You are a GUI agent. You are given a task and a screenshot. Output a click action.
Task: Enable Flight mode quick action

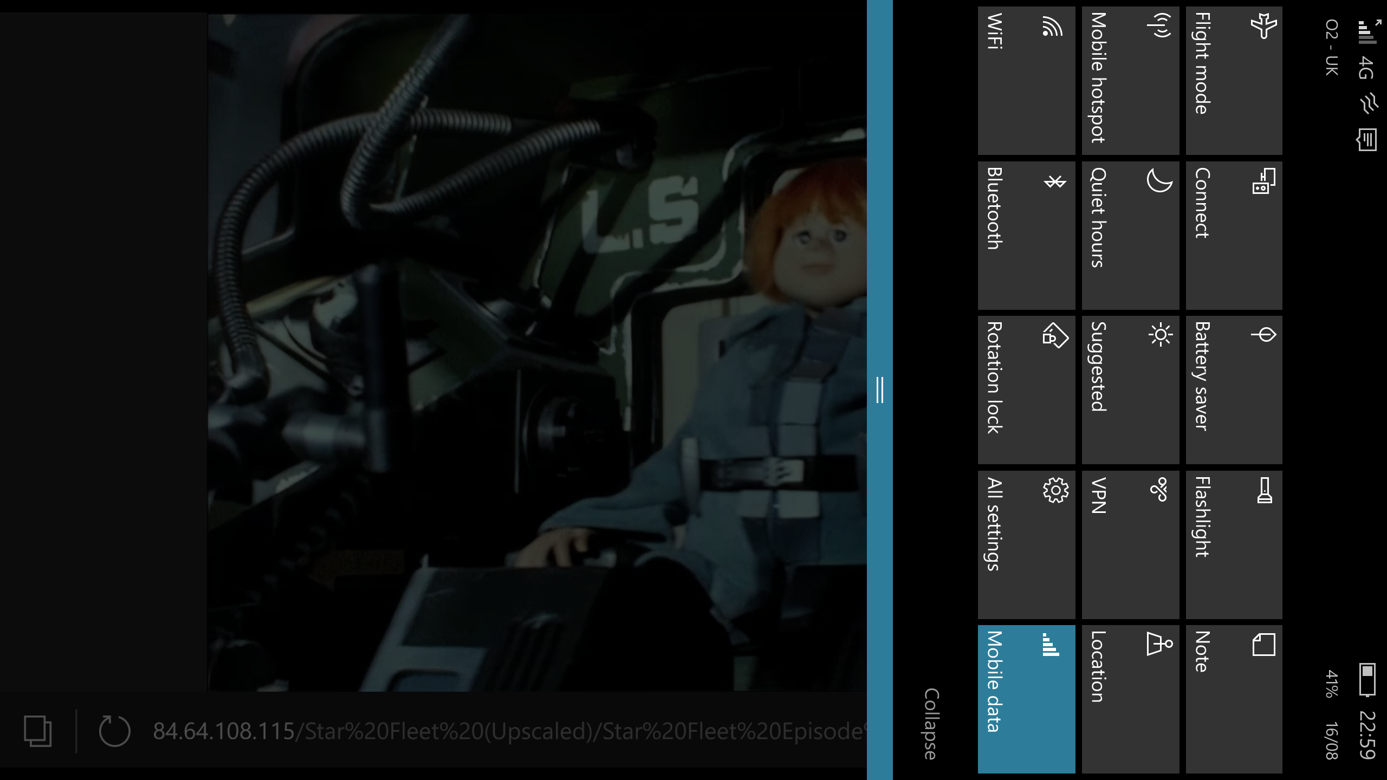click(x=1234, y=81)
